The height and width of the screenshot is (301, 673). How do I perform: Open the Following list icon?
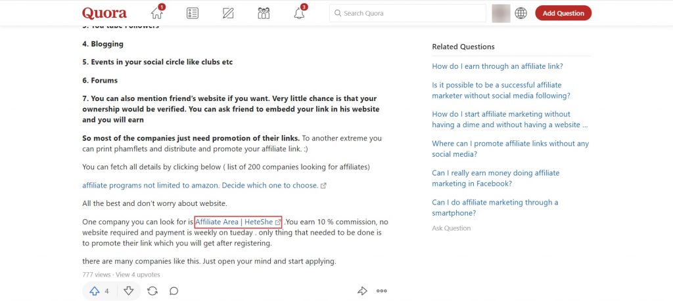[193, 13]
